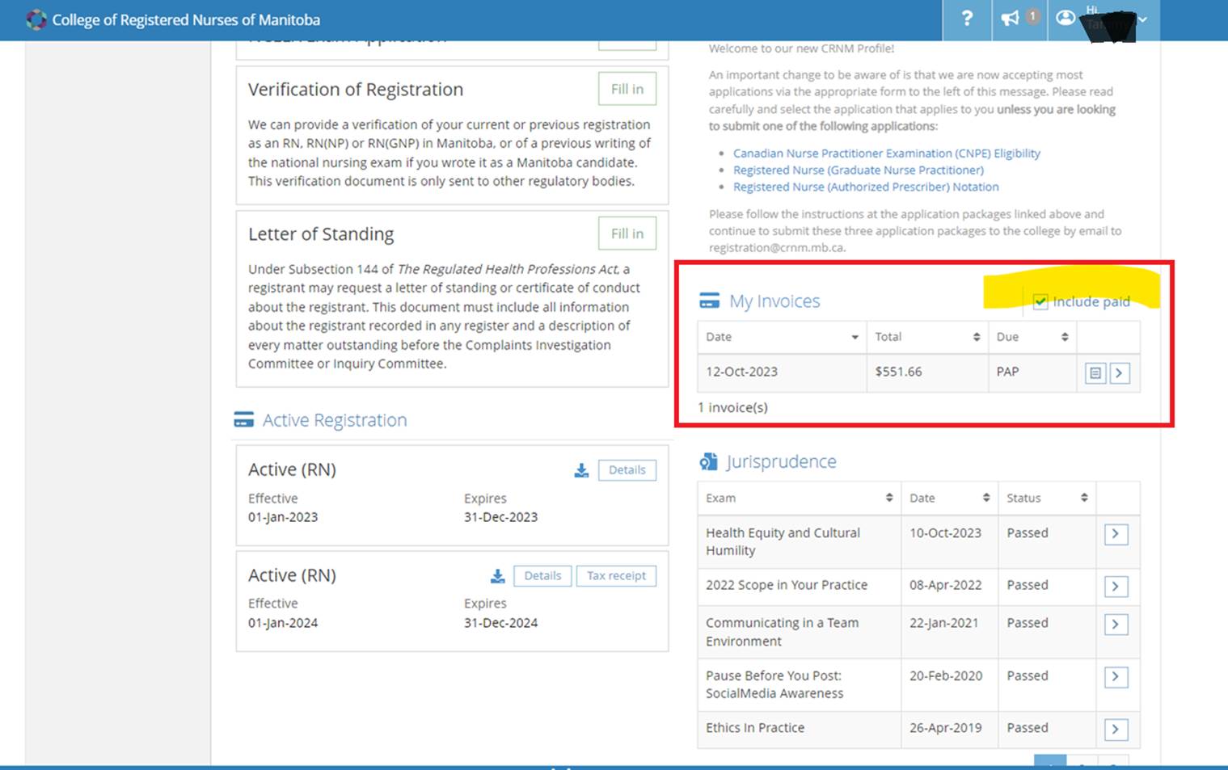Image resolution: width=1228 pixels, height=770 pixels.
Task: Click the help question mark icon
Action: [x=966, y=19]
